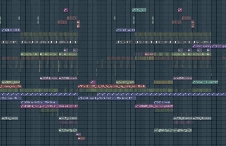Open clip menu icon of Little AlterBoy clip
This screenshot has width=226, height=146.
[x=22, y=102]
